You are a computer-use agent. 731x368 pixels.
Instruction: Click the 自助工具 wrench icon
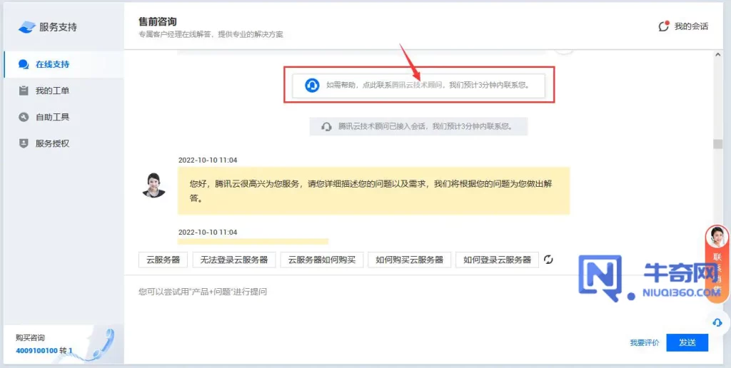(x=24, y=117)
